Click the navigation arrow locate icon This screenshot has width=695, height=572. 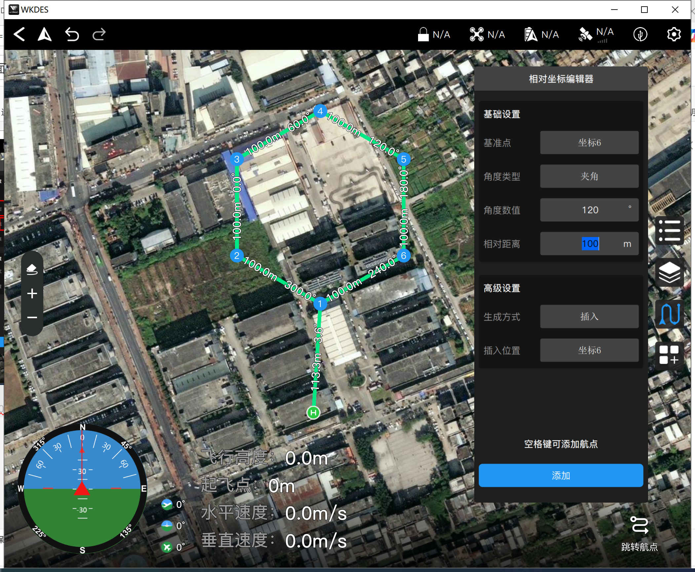[x=45, y=34]
